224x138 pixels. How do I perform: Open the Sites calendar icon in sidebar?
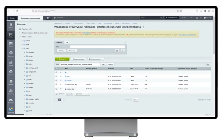pyautogui.click(x=11, y=44)
